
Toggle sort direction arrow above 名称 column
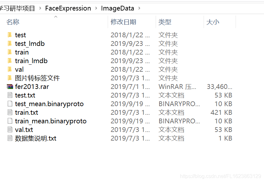56,17
